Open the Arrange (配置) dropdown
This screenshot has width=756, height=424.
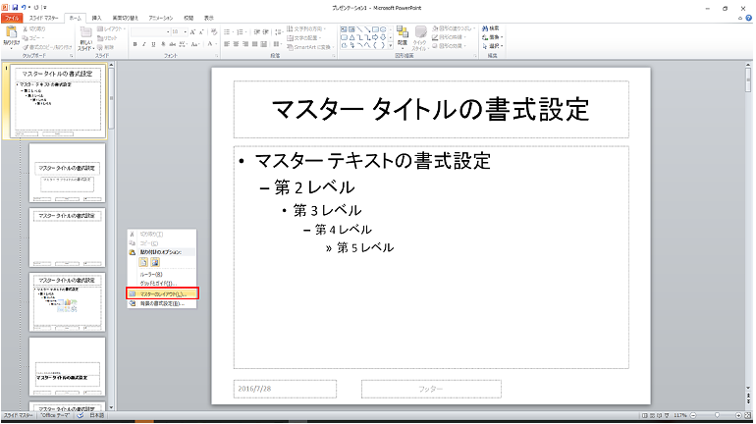[402, 37]
